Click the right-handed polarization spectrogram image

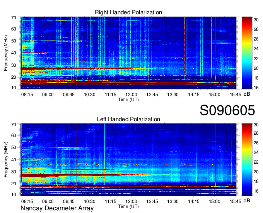point(128,53)
